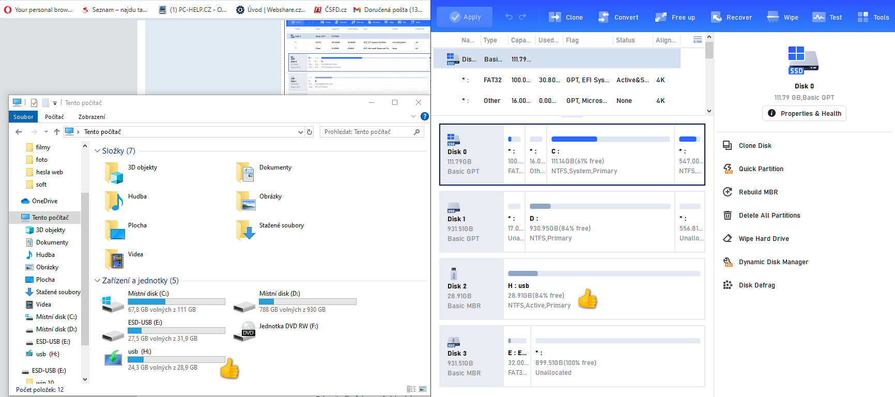This screenshot has width=895, height=397.
Task: Click the Clone icon in the toolbar
Action: point(555,17)
